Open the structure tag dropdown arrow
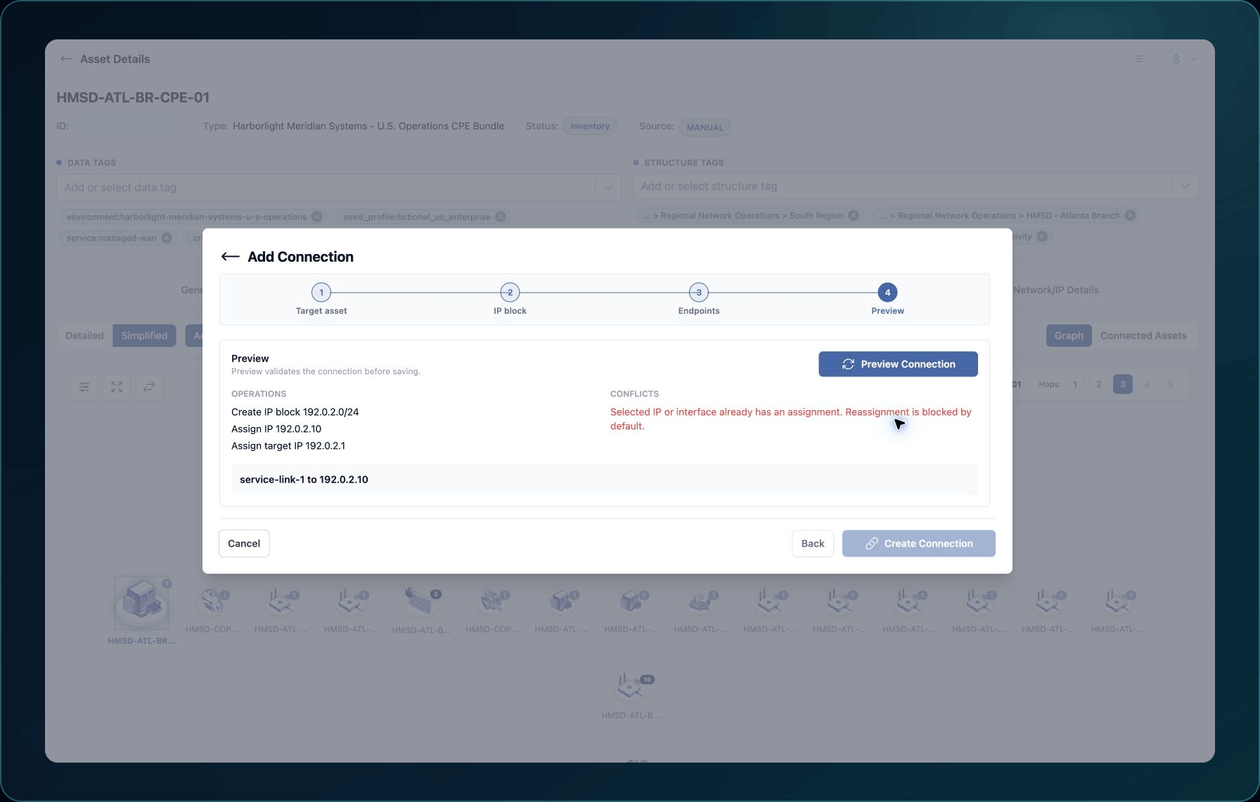Screen dimensions: 1260x802 click(1185, 186)
